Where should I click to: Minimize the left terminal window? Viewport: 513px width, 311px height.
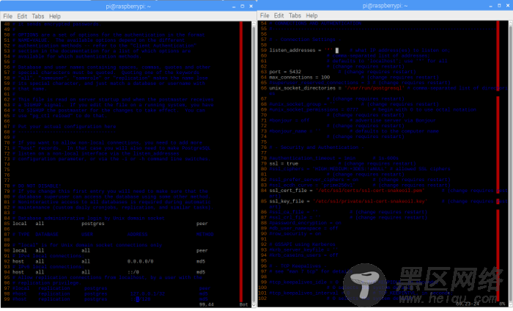(x=234, y=7)
